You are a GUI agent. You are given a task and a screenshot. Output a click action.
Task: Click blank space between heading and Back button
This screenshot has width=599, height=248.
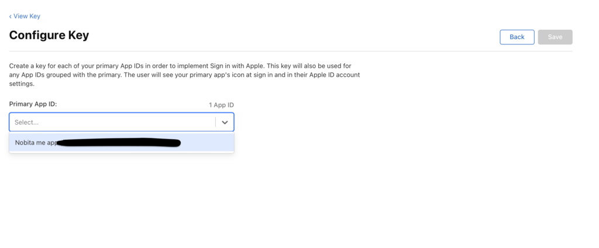(292, 36)
